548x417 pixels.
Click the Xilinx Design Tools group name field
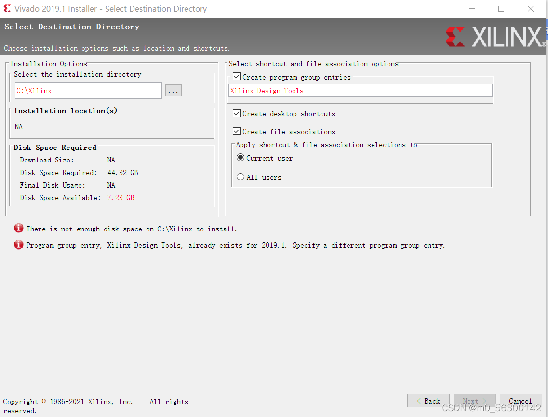[x=361, y=91]
